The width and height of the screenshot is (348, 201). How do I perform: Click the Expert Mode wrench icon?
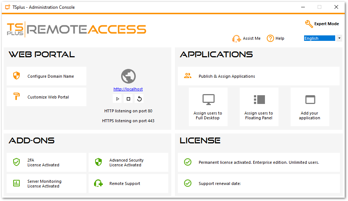point(309,24)
